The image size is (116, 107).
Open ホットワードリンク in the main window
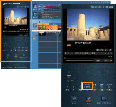click(x=21, y=68)
